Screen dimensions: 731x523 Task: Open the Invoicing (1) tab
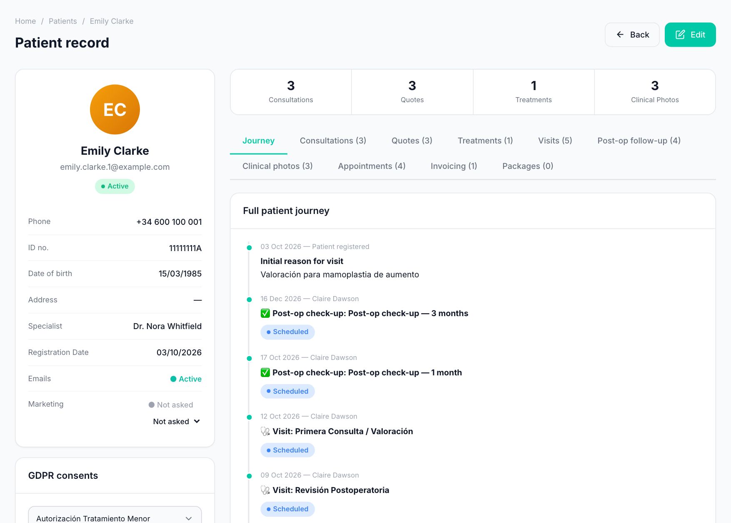pyautogui.click(x=454, y=166)
